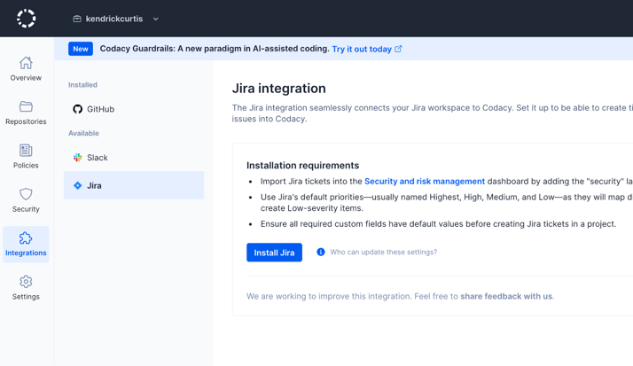Open the Security and risk management link
Screen dimensions: 633x366
coord(425,182)
